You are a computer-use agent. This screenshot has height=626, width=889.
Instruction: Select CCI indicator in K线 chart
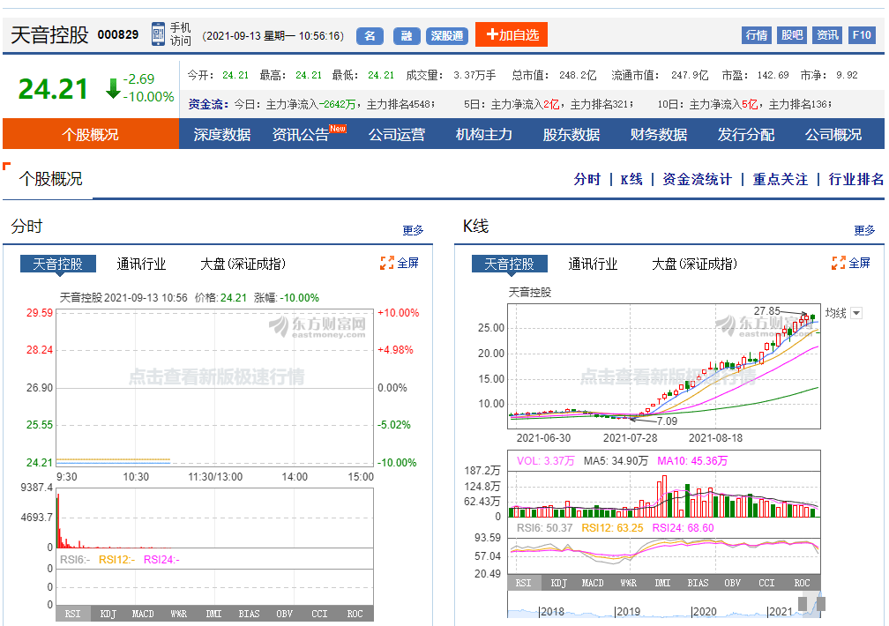coord(766,583)
